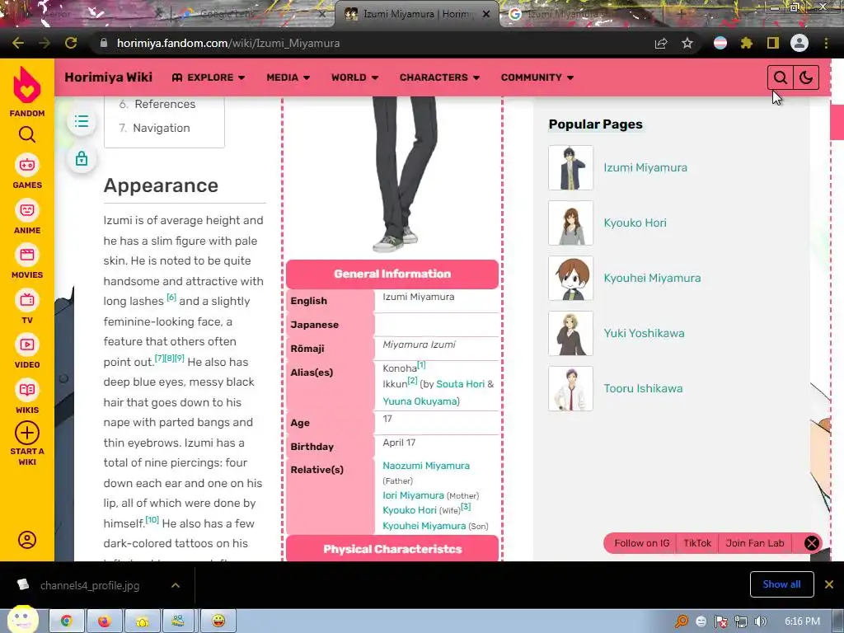
Task: Bookmark this page with the star icon
Action: pos(687,43)
